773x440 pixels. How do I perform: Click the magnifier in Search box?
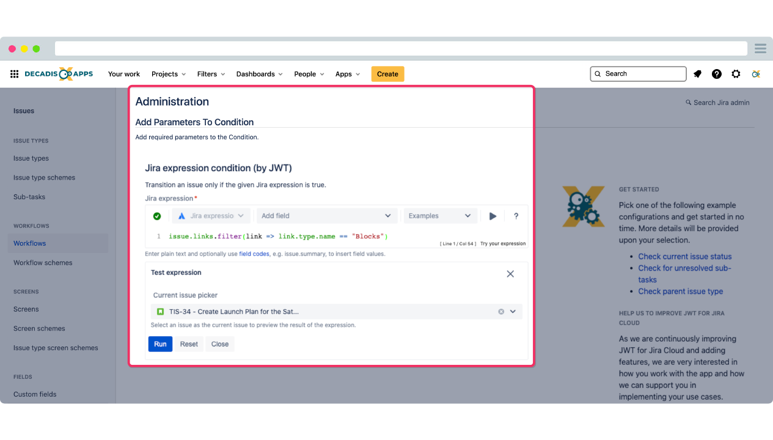coord(598,74)
